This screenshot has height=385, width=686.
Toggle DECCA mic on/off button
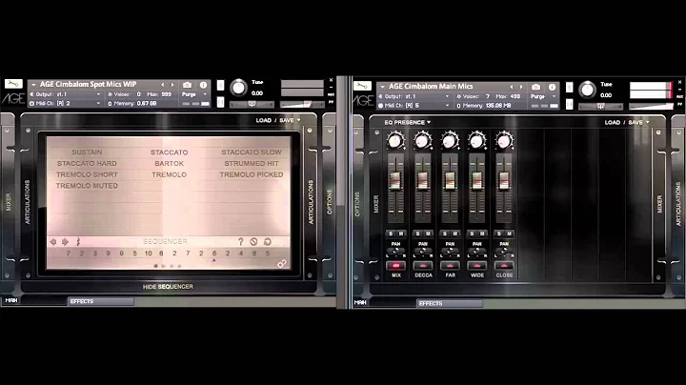(x=423, y=266)
